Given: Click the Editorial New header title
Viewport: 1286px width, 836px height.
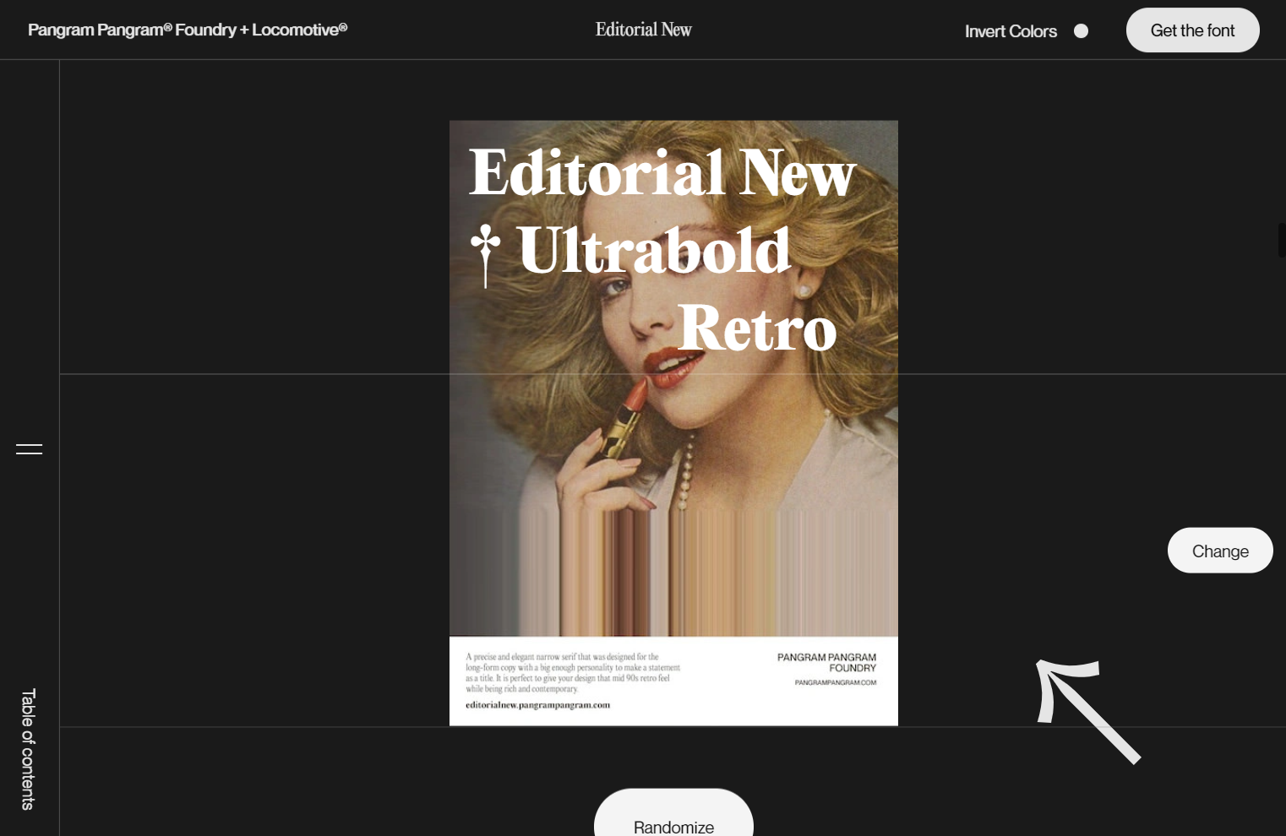Looking at the screenshot, I should (x=643, y=30).
